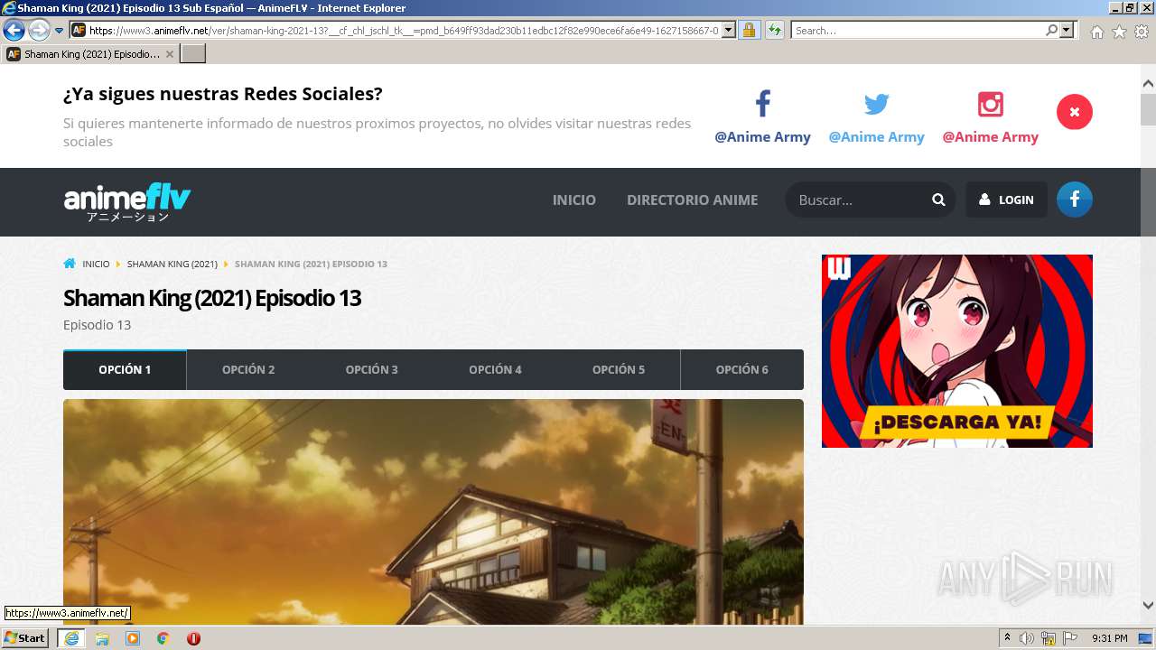Switch to the OPCIÓN 2 video tab
Screen dimensions: 1156x650
coord(248,369)
